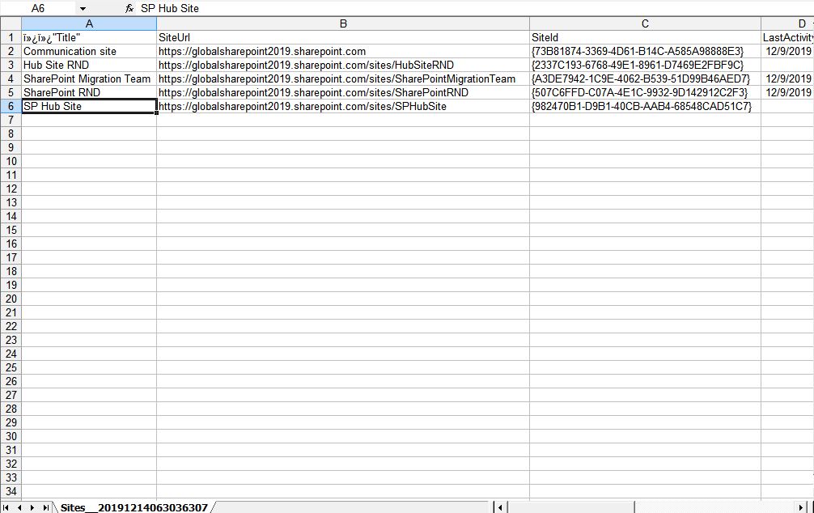This screenshot has height=513, width=814.
Task: Click the horizontal scrollbar thumb
Action: coord(571,507)
